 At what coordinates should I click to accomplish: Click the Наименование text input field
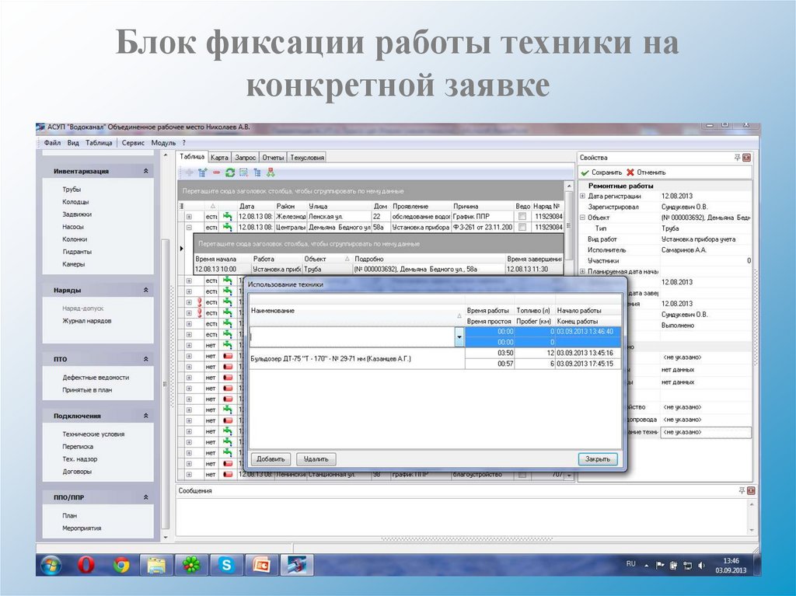click(x=352, y=336)
